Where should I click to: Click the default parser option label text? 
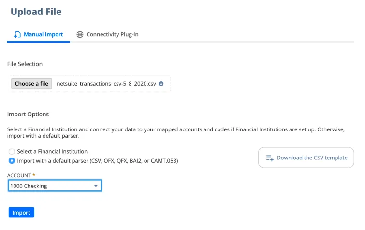pyautogui.click(x=98, y=161)
